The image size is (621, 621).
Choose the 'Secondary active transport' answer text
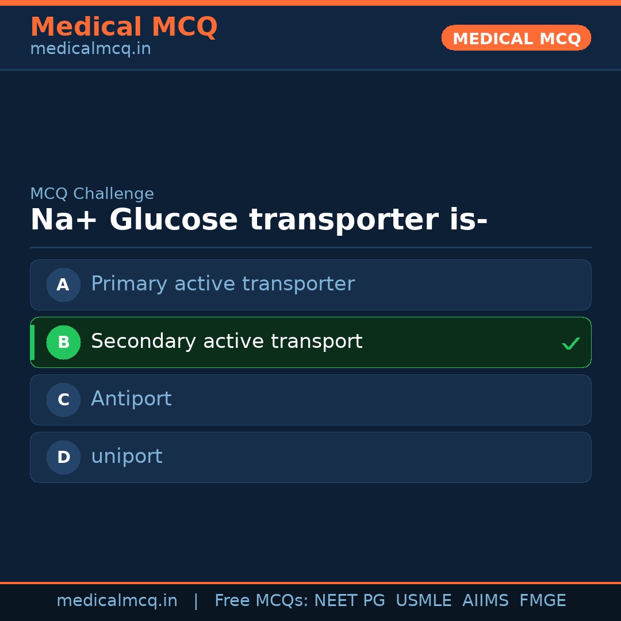tap(227, 342)
